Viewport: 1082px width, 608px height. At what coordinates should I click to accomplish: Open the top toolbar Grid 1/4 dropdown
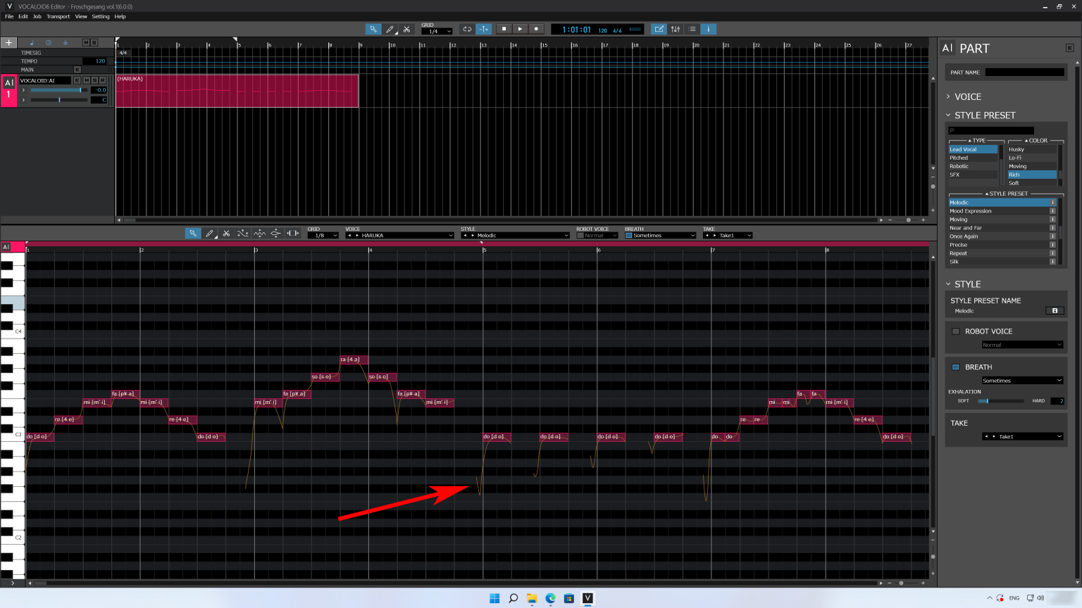click(437, 32)
